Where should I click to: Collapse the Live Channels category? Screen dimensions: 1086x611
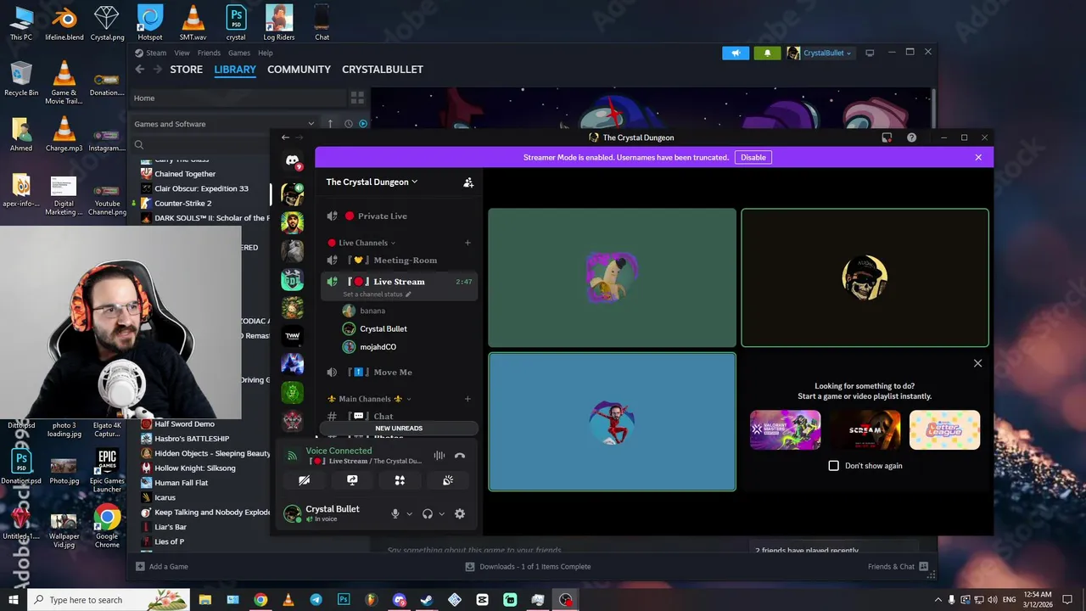click(x=362, y=243)
